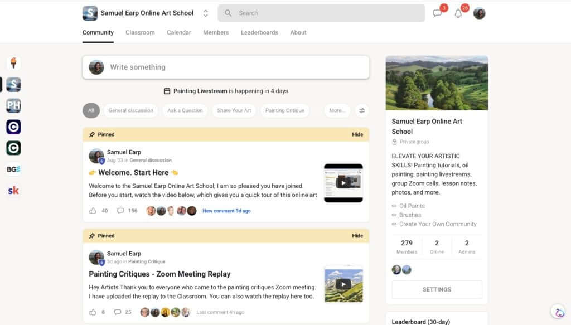Select the torch community icon in sidebar
Image resolution: width=571 pixels, height=325 pixels.
tap(13, 63)
